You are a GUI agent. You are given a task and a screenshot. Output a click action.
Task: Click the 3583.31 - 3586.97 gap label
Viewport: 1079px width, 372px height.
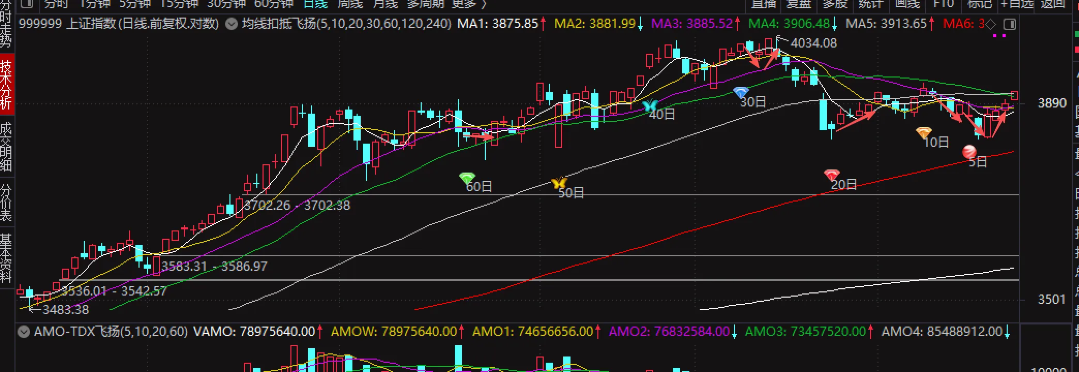pos(214,267)
